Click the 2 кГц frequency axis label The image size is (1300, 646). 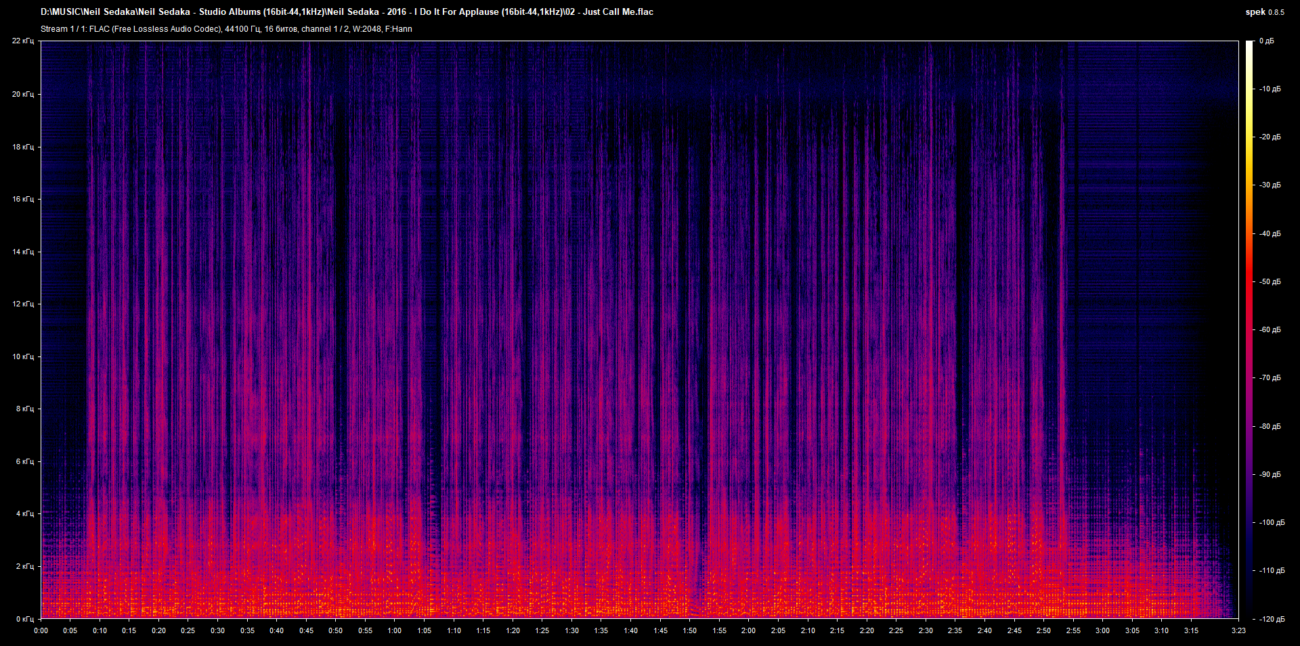click(x=25, y=566)
